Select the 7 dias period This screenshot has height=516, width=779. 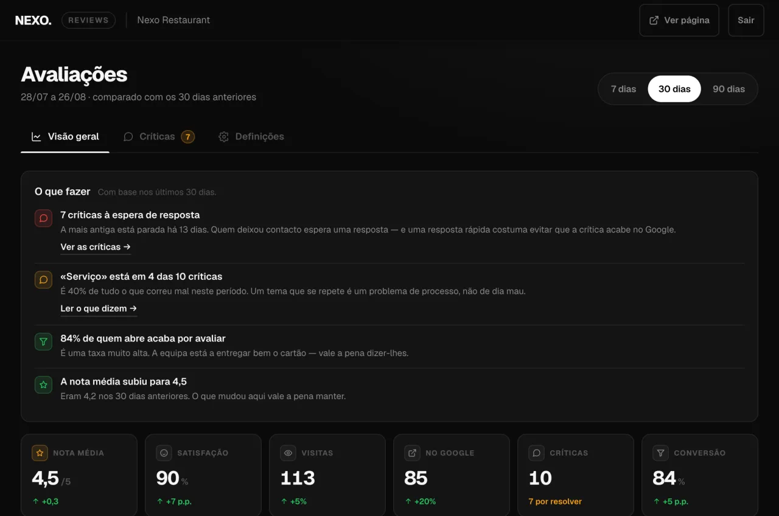tap(623, 89)
